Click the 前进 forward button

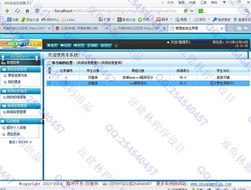tap(79, 45)
